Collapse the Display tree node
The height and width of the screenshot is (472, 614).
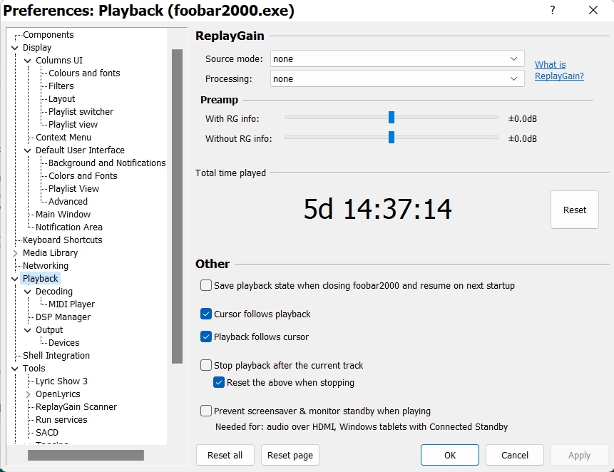pyautogui.click(x=15, y=48)
